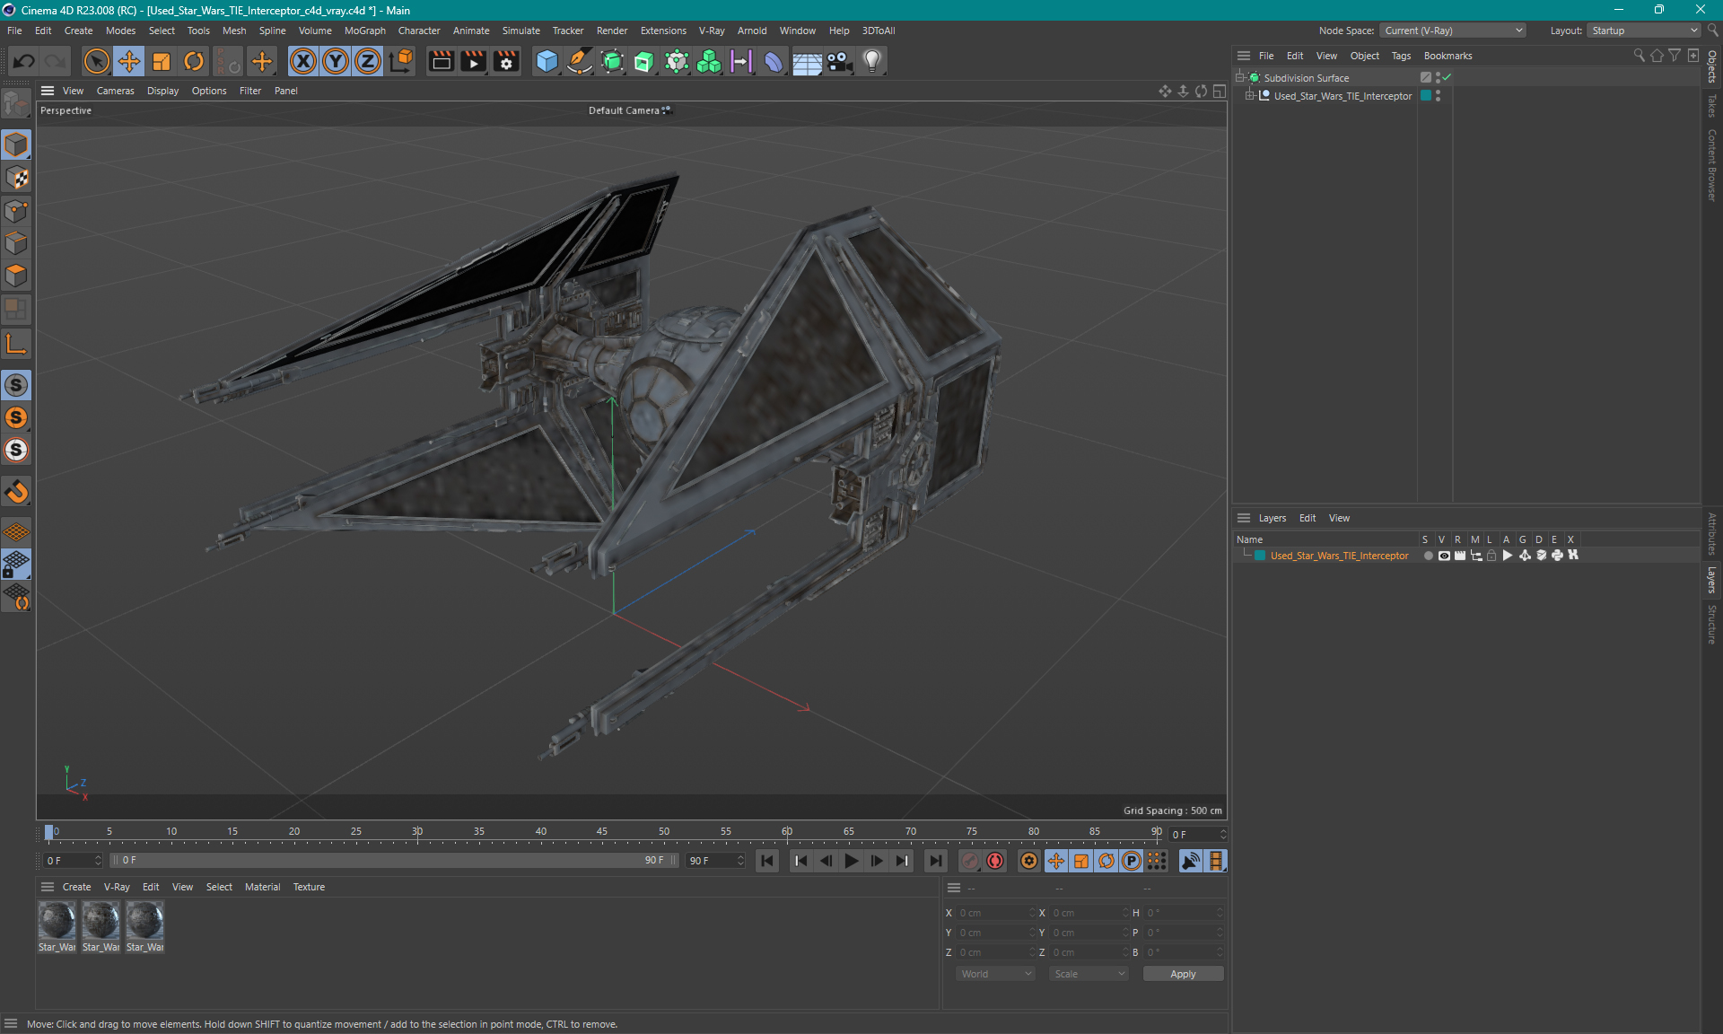This screenshot has height=1034, width=1723.
Task: Open Scale coordinate dropdown
Action: pyautogui.click(x=1089, y=974)
